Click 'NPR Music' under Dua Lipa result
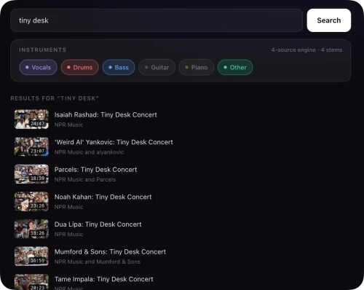 point(68,235)
